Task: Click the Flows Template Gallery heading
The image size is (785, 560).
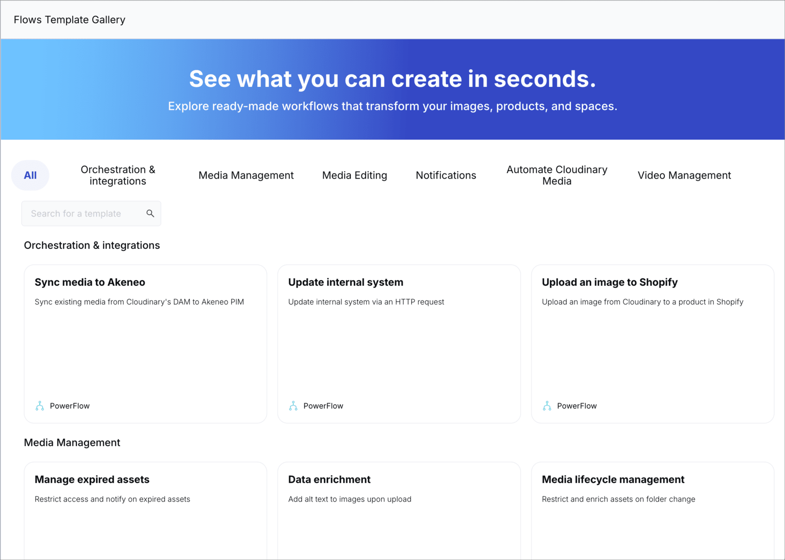Action: pyautogui.click(x=69, y=20)
